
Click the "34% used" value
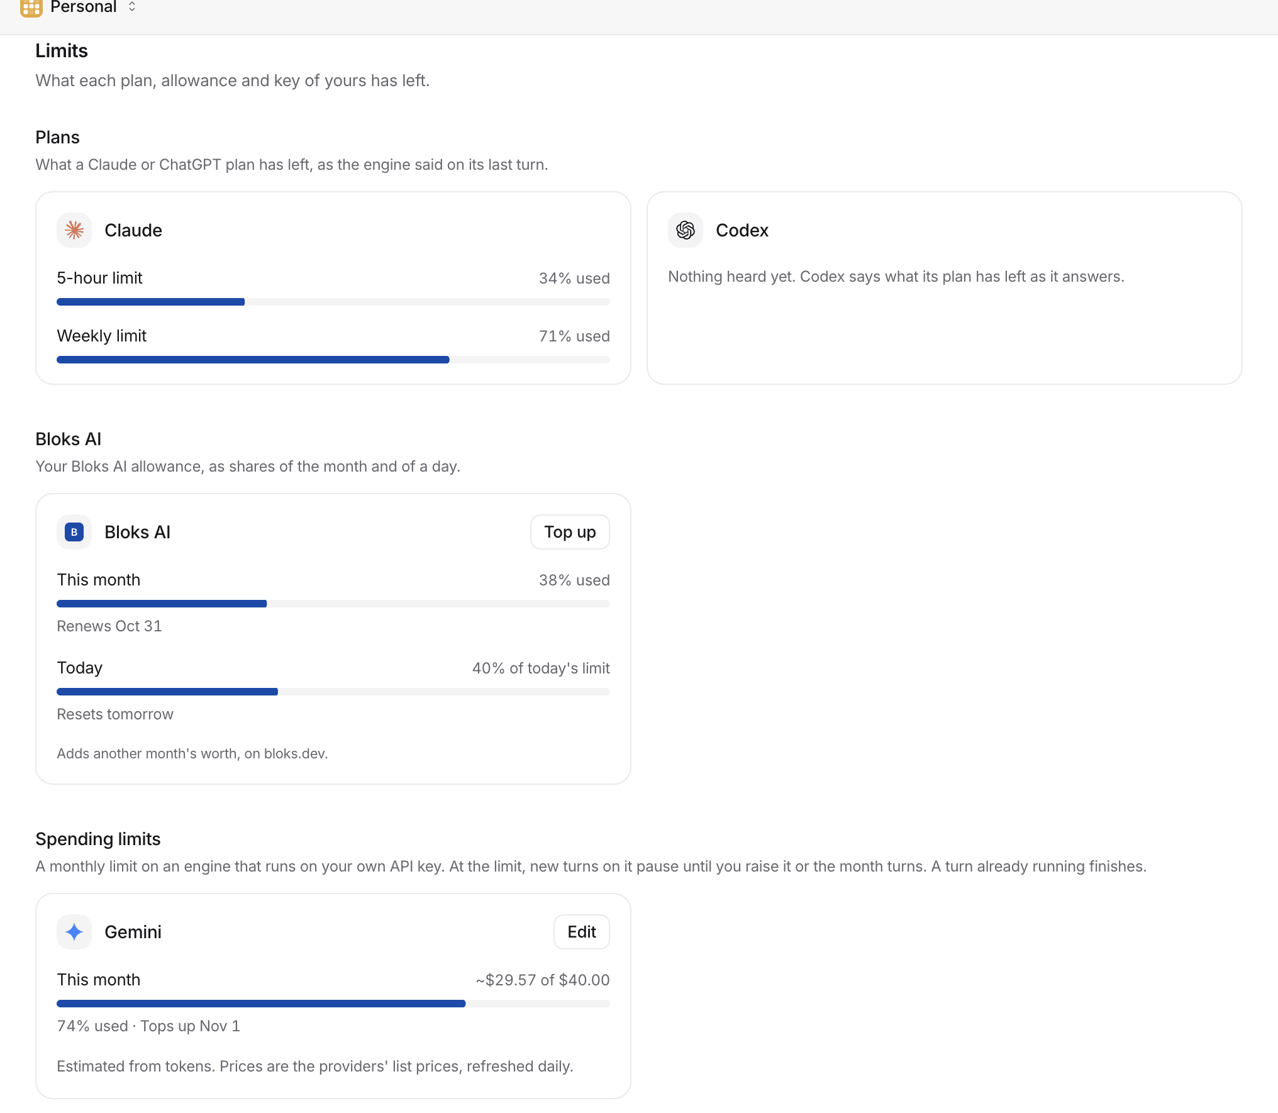tap(574, 278)
